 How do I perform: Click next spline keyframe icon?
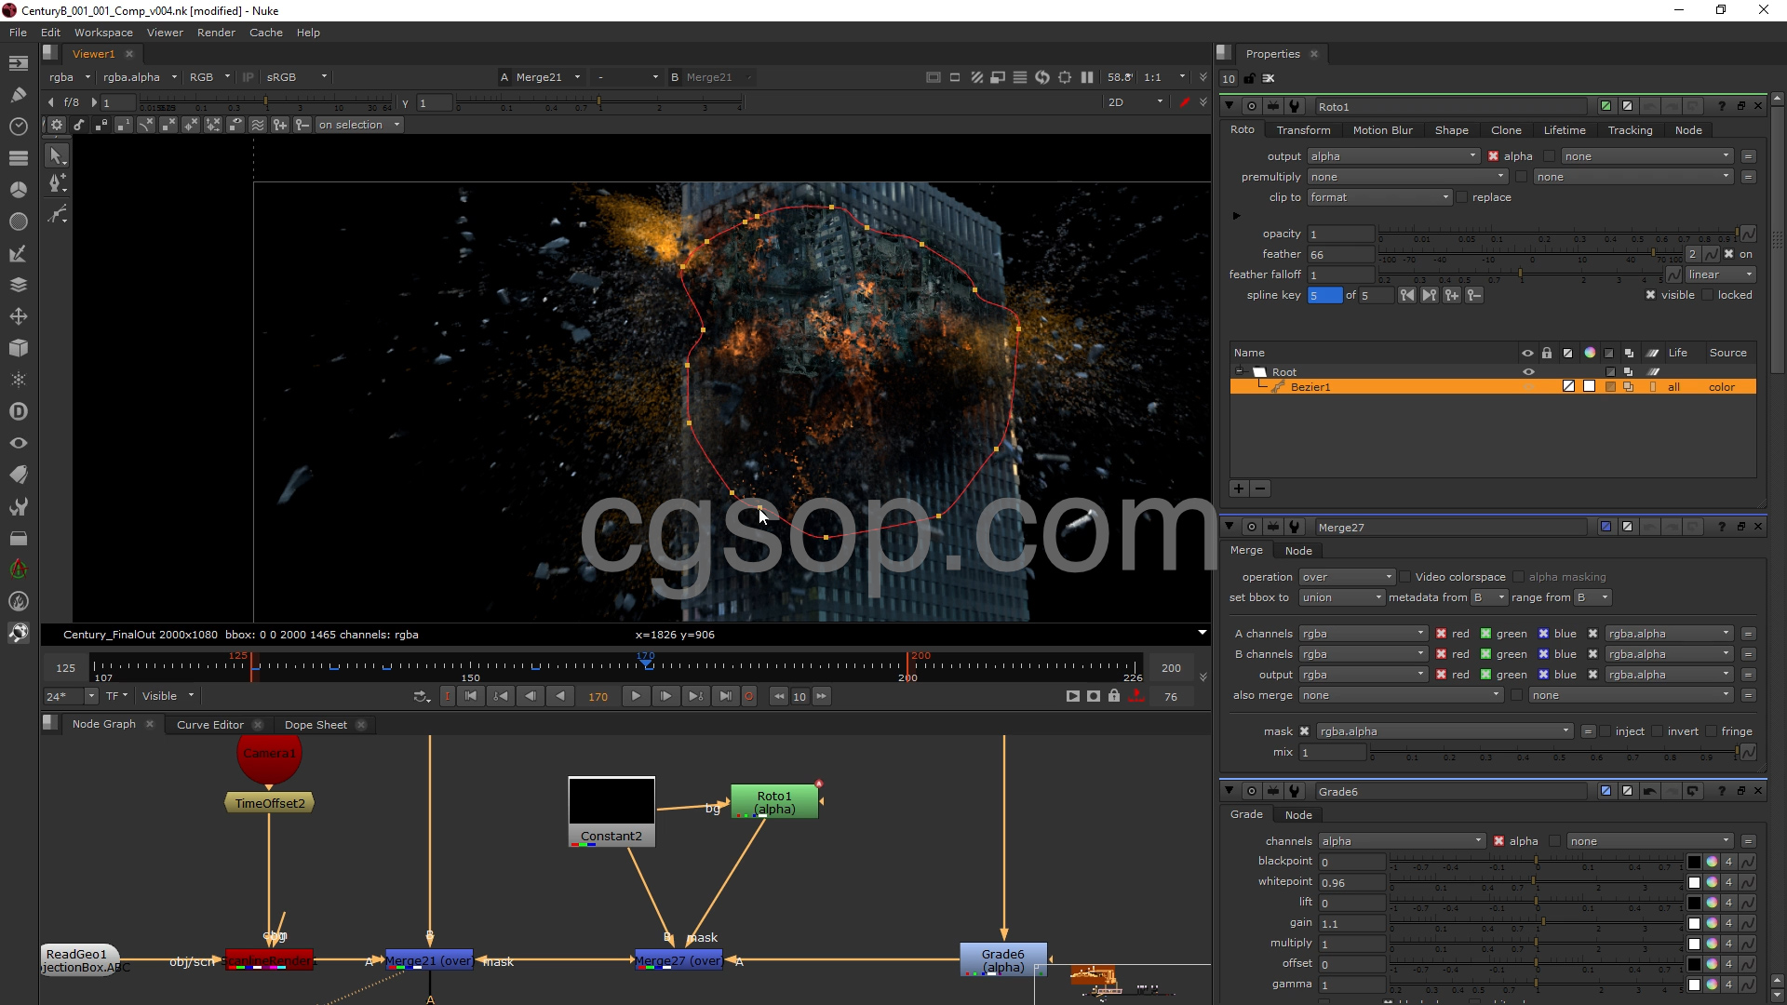[x=1430, y=295]
